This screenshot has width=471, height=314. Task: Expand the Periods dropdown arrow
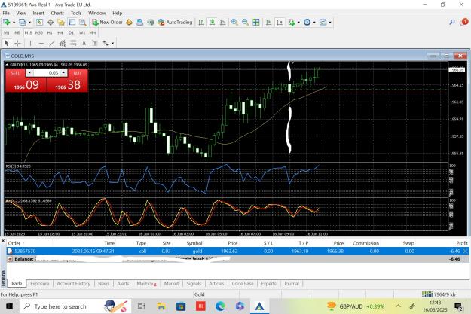(314, 23)
